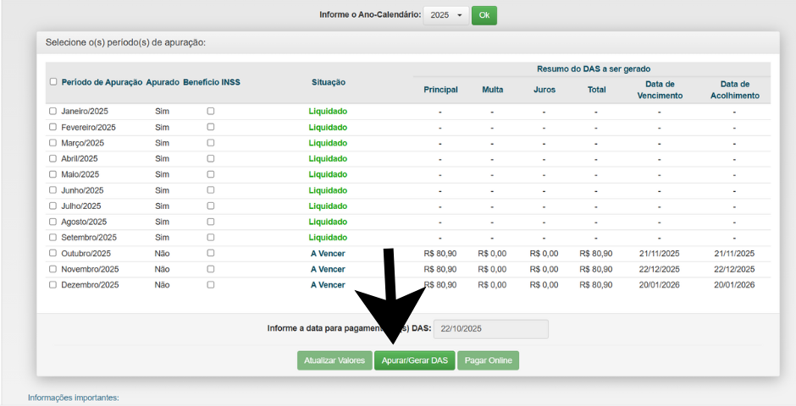Check the Março/2025 period checkbox
This screenshot has height=406, width=796.
pos(53,142)
